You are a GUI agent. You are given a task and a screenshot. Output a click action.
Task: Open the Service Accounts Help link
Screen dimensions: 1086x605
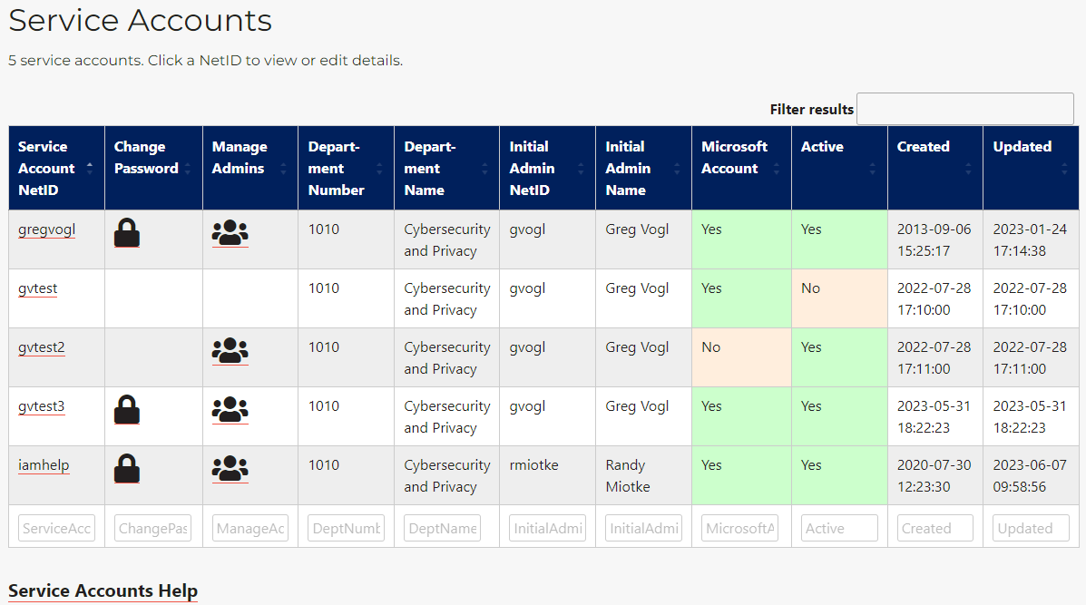[x=103, y=591]
